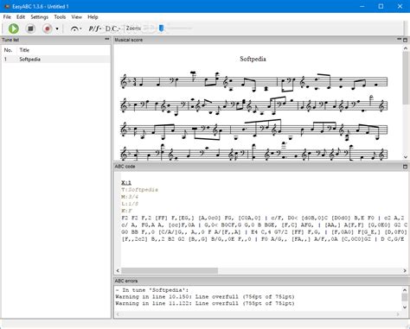The image size is (410, 329).
Task: Open the p/f dynamics menu
Action: (x=95, y=28)
